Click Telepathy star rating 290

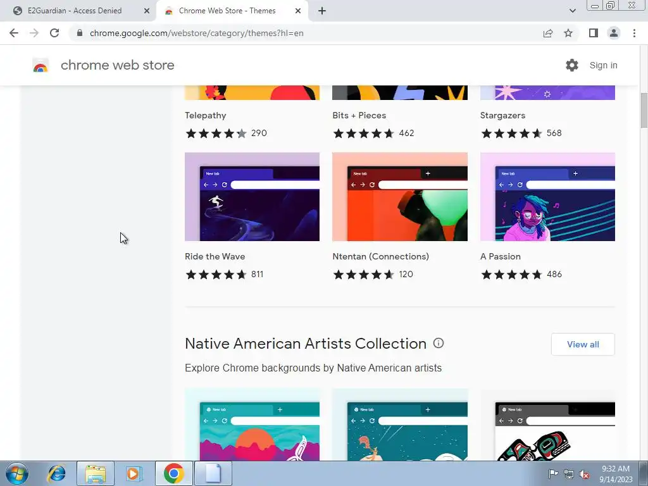226,133
